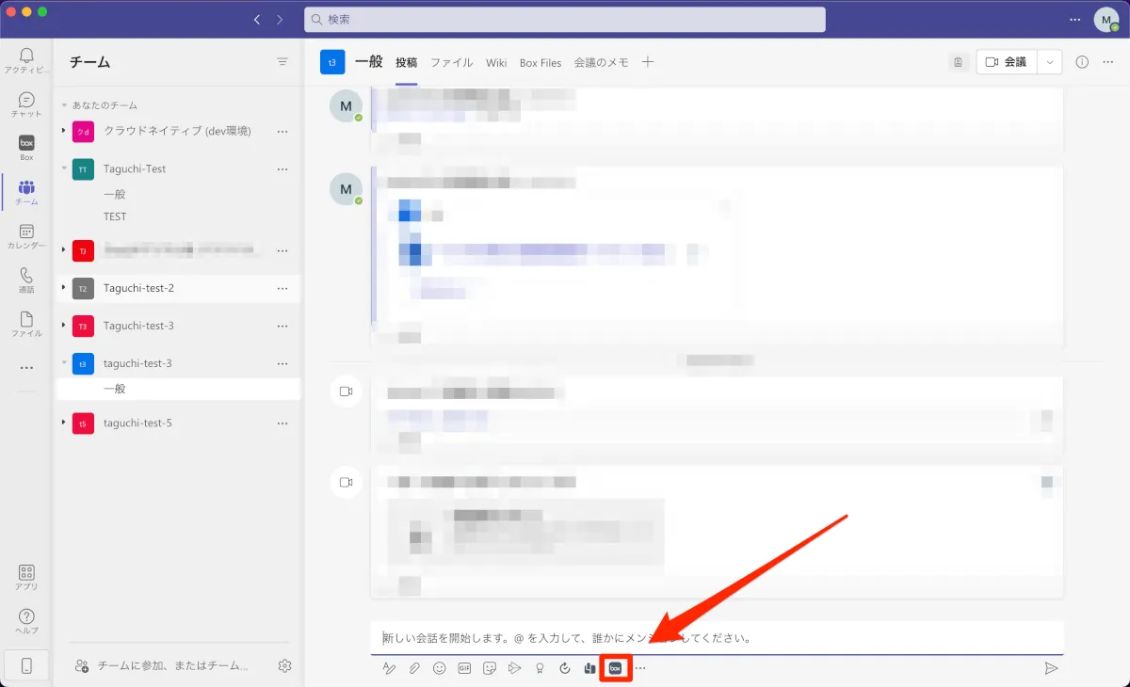
Task: Select the taguchi-test-5 team
Action: click(137, 423)
